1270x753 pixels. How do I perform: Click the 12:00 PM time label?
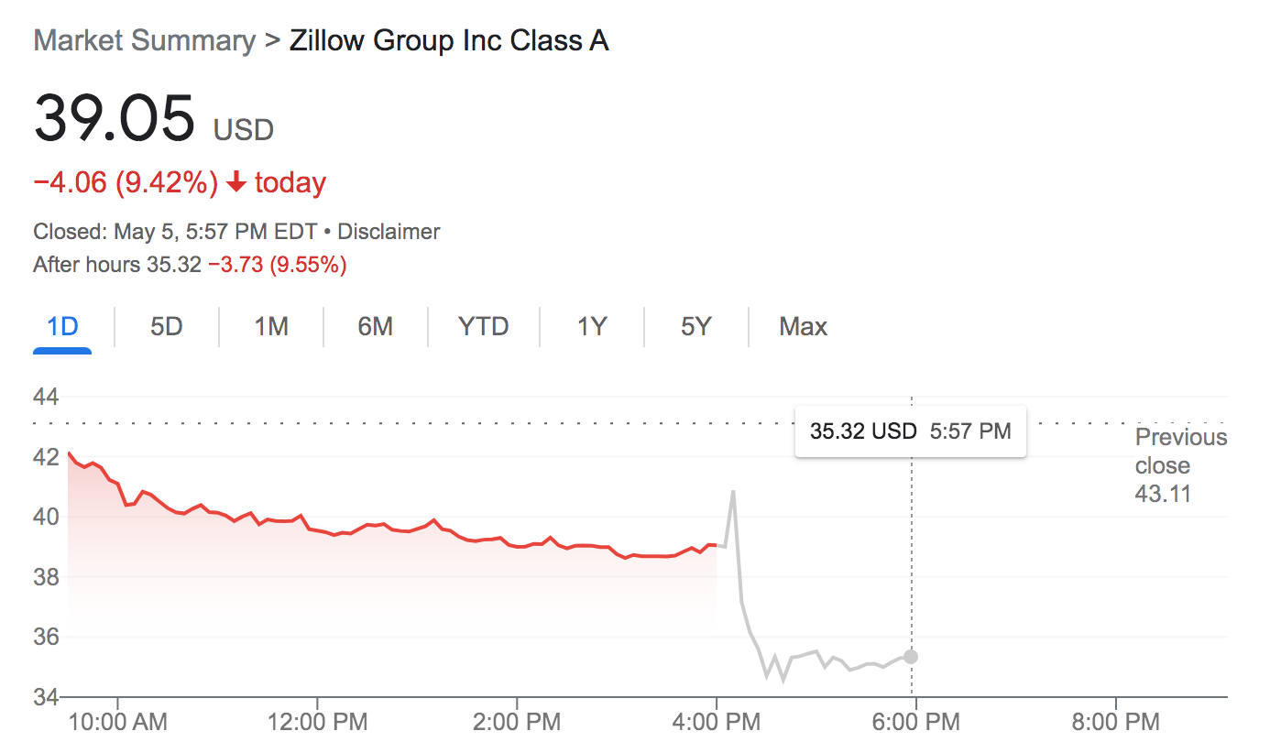[316, 722]
